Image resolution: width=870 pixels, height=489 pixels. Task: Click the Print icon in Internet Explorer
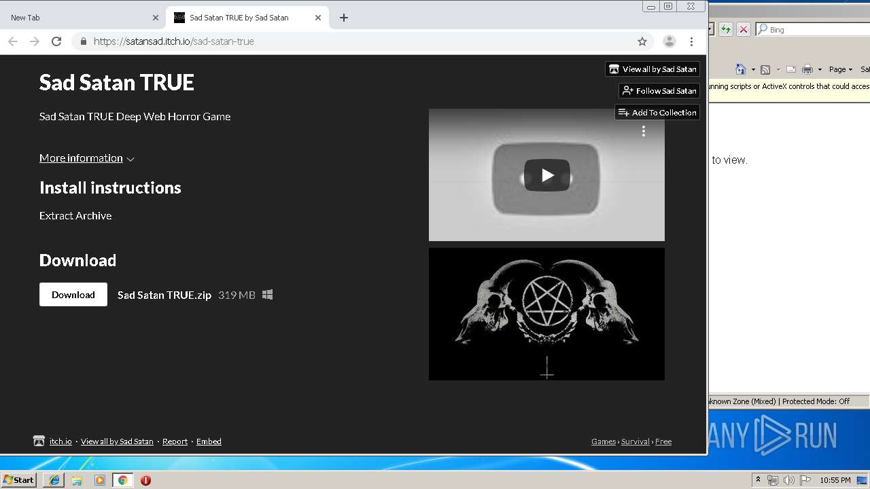pos(807,69)
